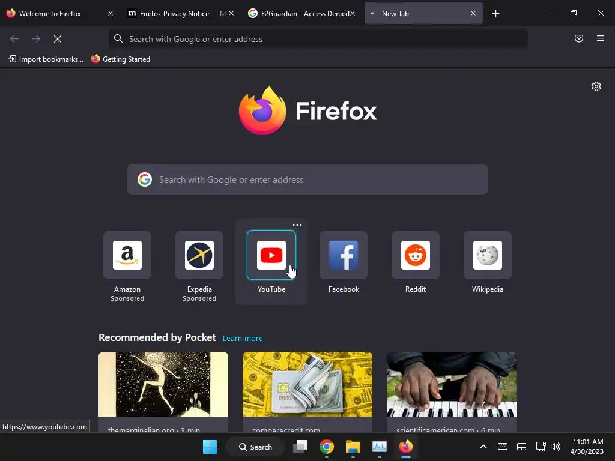This screenshot has height=461, width=615.
Task: Go forward with the forward arrow
Action: [36, 39]
